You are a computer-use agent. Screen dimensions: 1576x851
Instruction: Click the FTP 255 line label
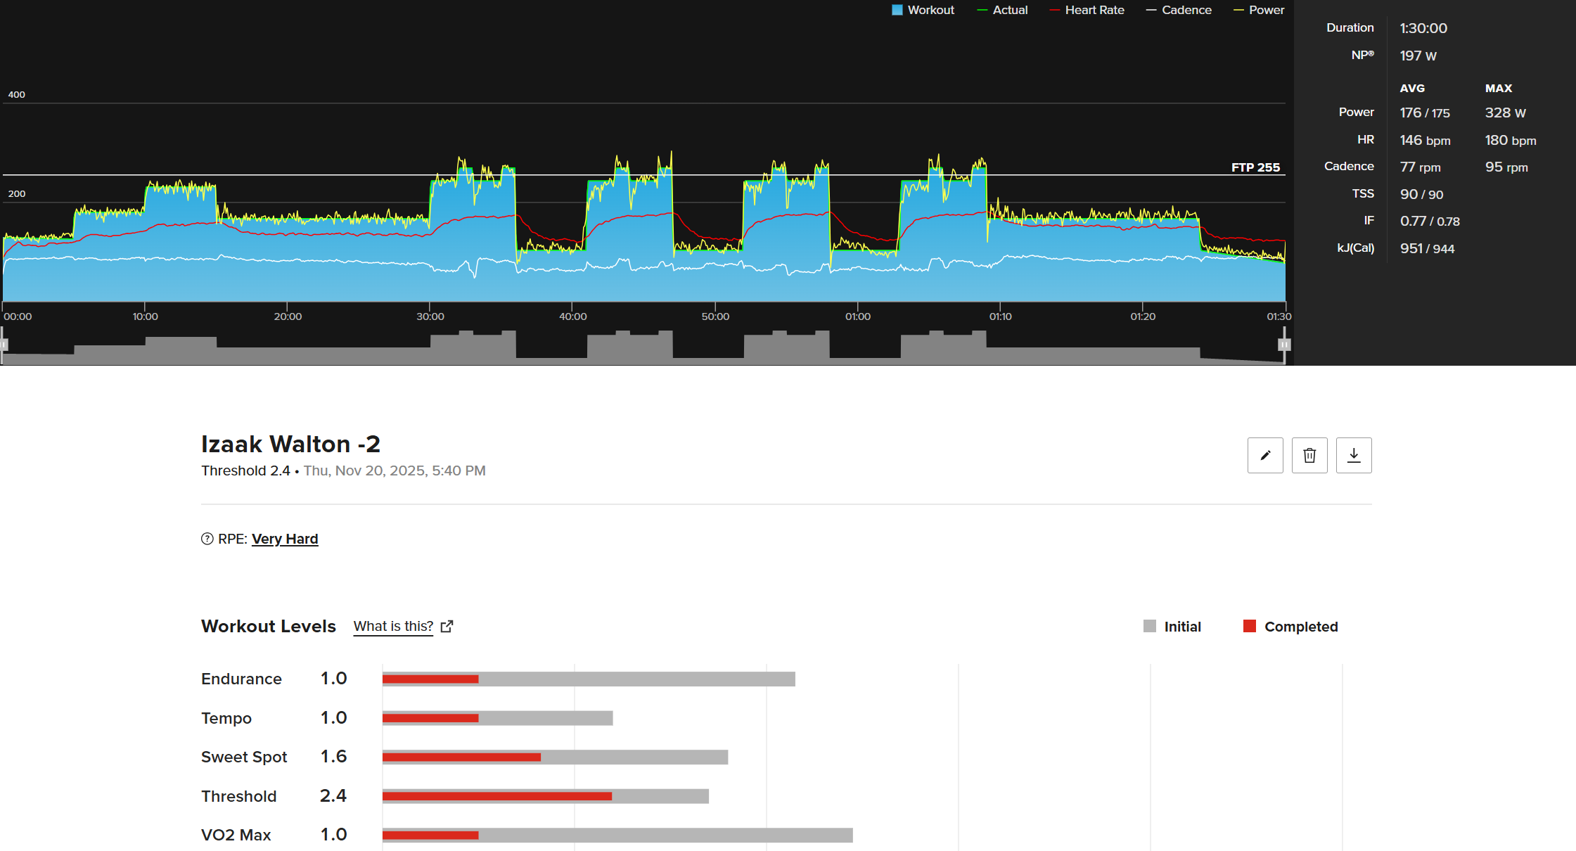tap(1255, 167)
